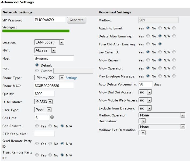The height and width of the screenshot is (161, 190).
Task: Click the SIP Password input field
Action: pos(50,20)
